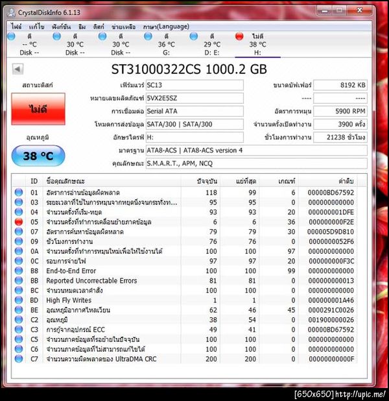Select the first disk showing -- °C
This screenshot has width=389, height=401.
(x=29, y=44)
